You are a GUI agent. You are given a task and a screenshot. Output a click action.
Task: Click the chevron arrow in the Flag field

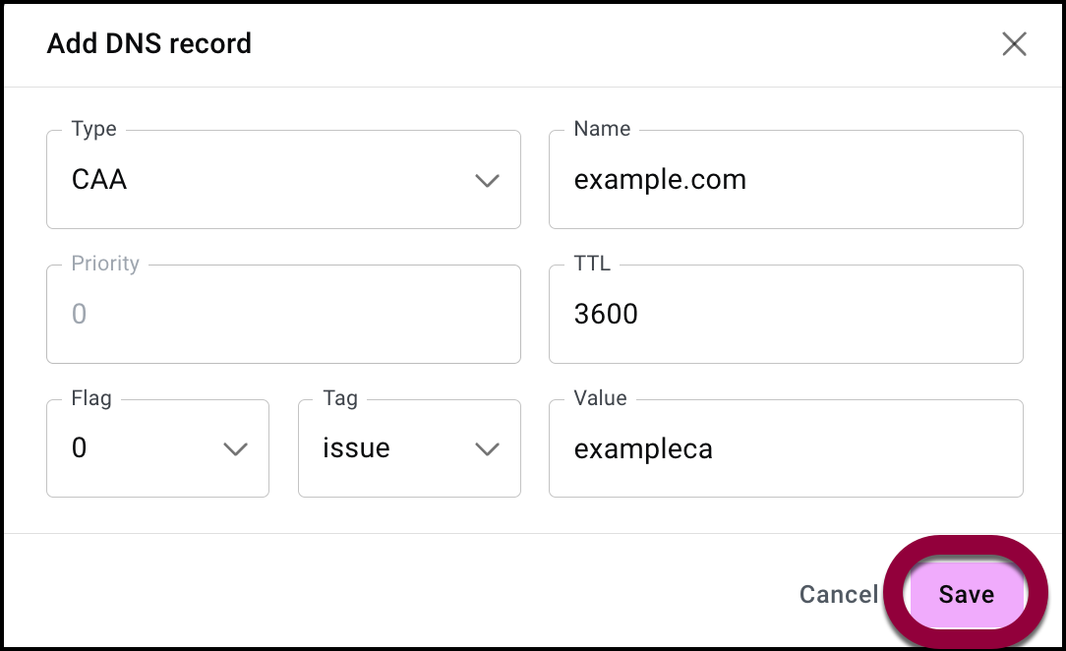pos(235,449)
